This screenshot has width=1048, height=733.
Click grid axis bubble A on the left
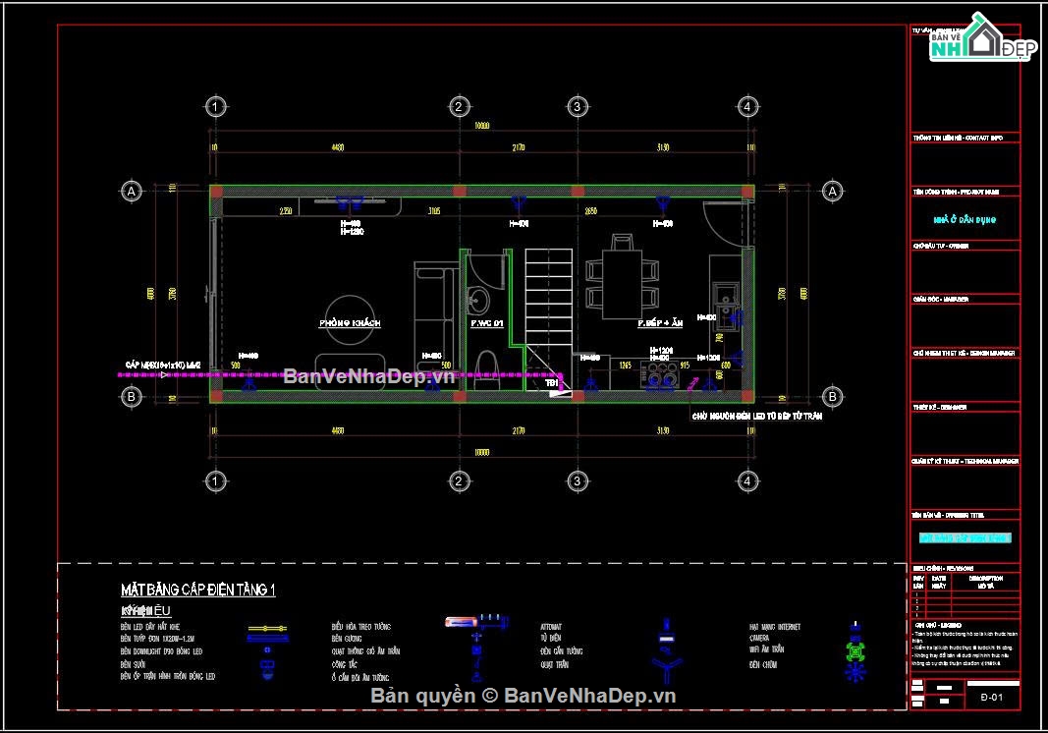[131, 192]
